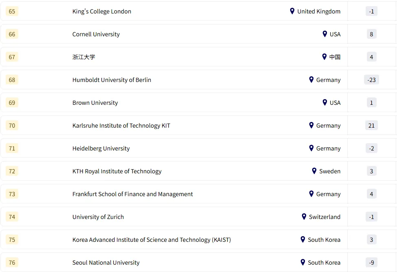Click the rank 70 badge
The height and width of the screenshot is (272, 397).
(x=12, y=126)
